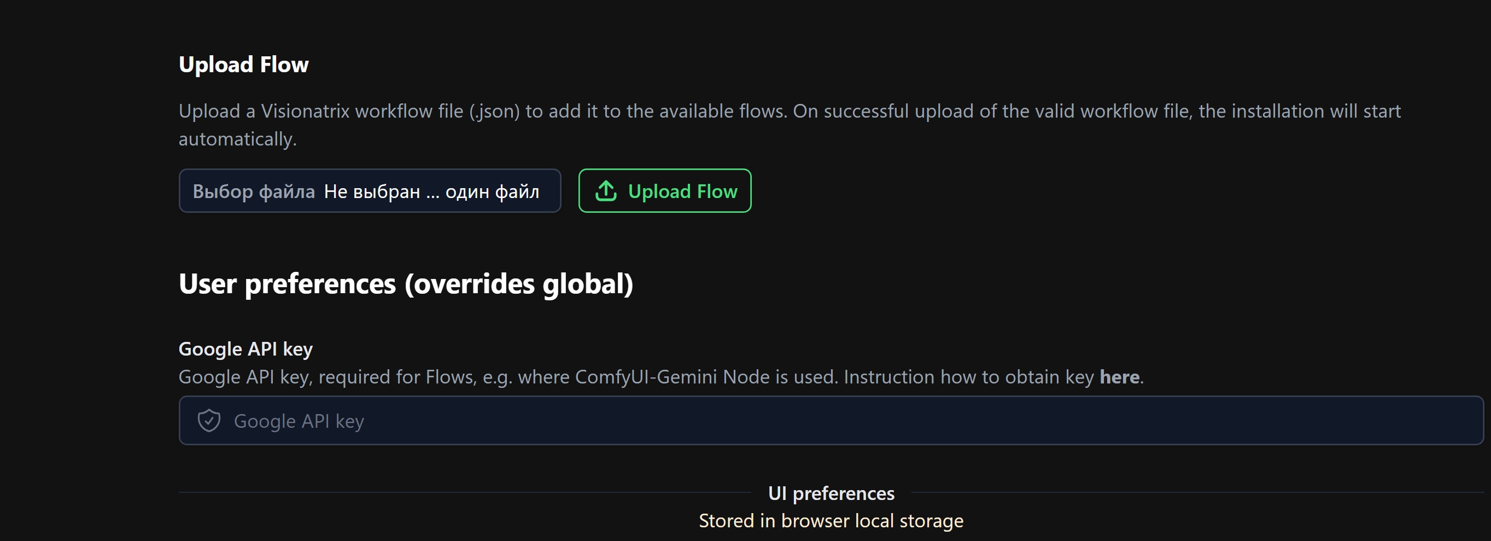
Task: Focus the Google API key input field
Action: [x=831, y=421]
